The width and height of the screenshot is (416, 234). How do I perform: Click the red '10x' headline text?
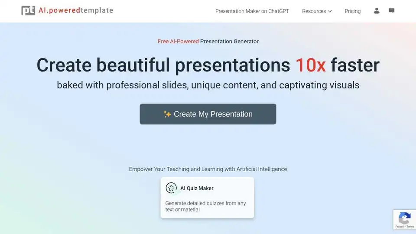tap(310, 65)
